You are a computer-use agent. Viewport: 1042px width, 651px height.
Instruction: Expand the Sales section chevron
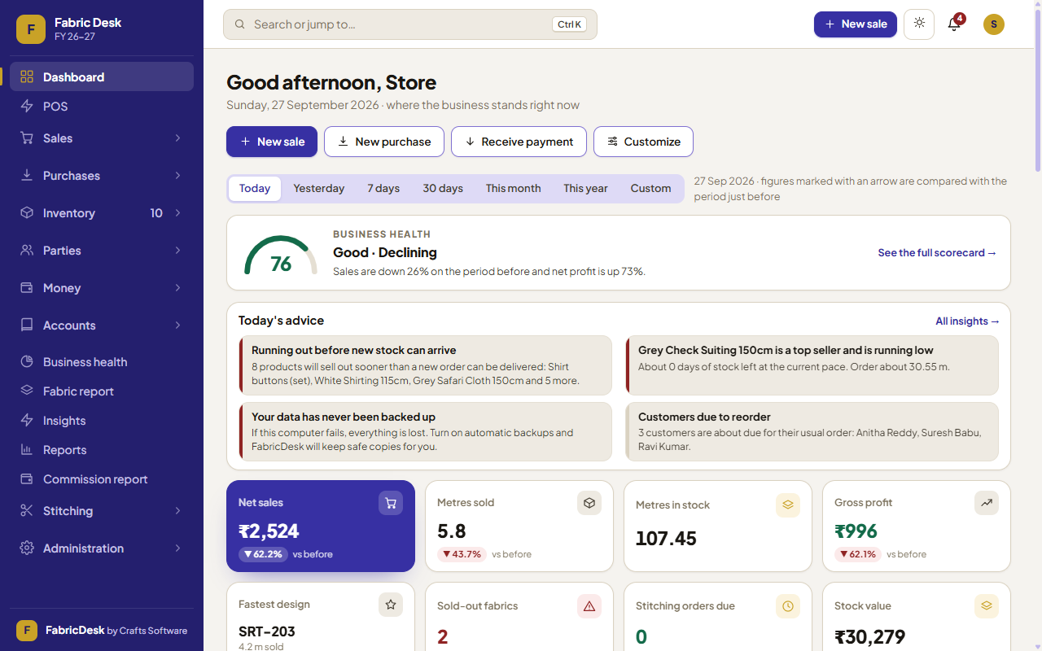[177, 138]
